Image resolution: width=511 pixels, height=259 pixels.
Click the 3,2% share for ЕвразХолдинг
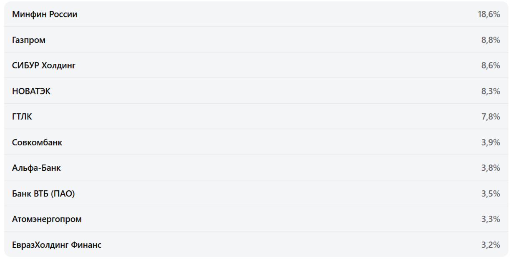[491, 245]
